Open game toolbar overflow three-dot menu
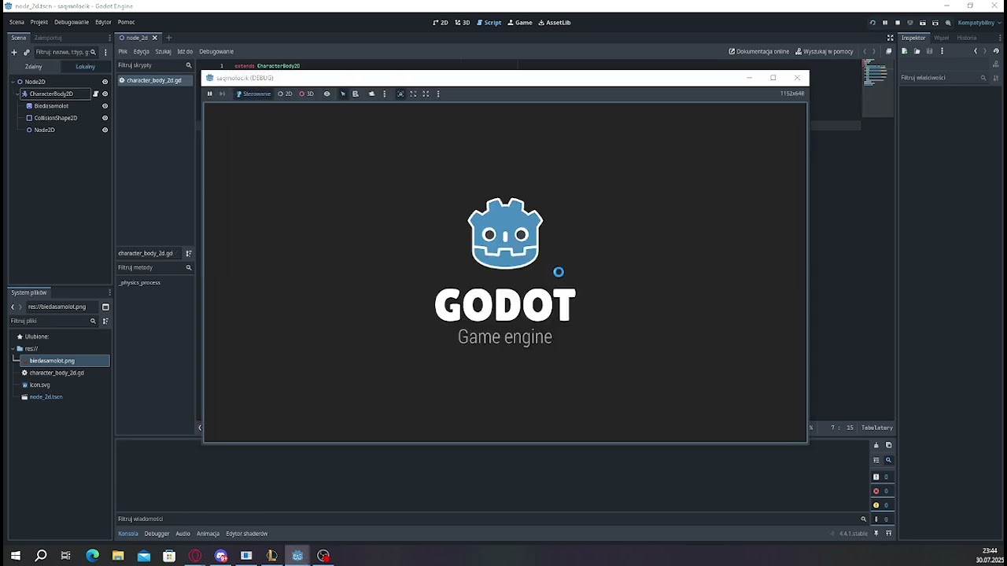 tap(438, 94)
